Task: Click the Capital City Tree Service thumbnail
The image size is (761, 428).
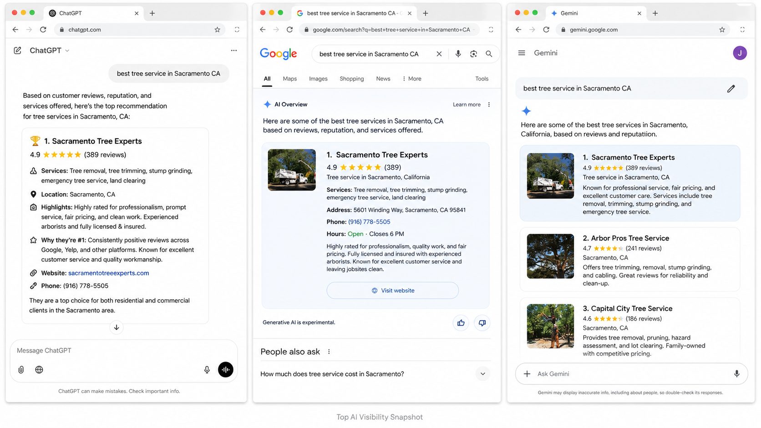Action: 550,326
